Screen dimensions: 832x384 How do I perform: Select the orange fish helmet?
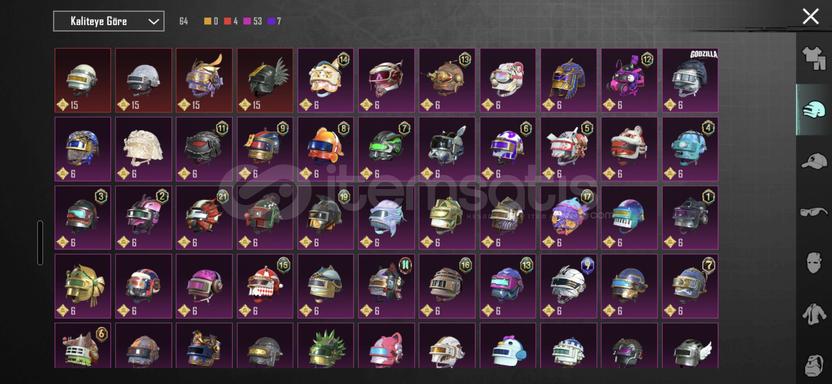click(x=326, y=149)
